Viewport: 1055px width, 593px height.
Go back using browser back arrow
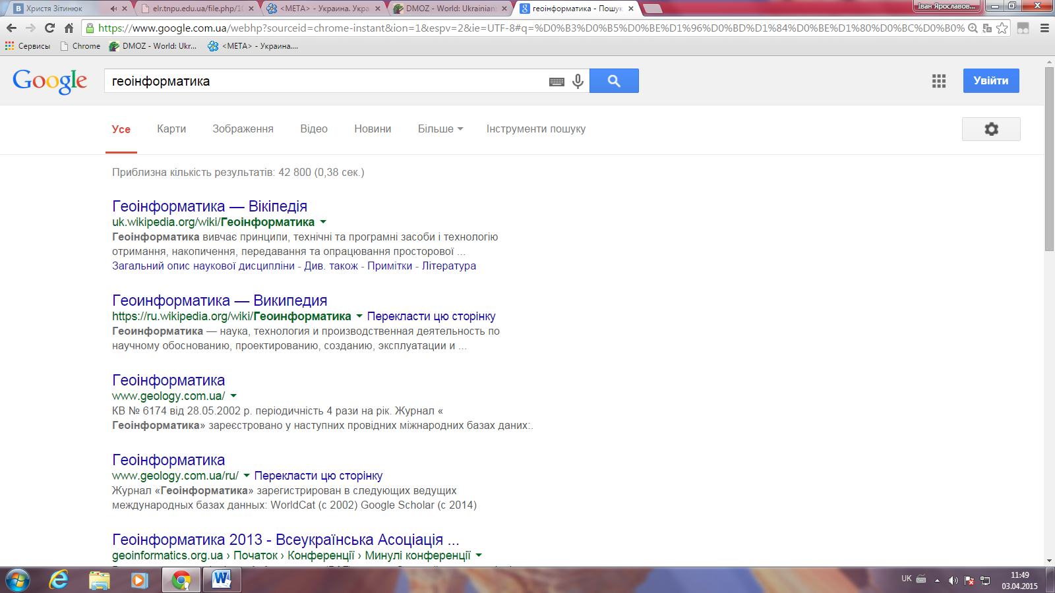(x=11, y=28)
